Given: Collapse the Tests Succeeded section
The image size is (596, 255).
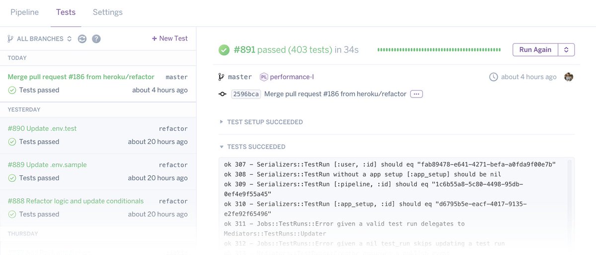Looking at the screenshot, I should (252, 147).
